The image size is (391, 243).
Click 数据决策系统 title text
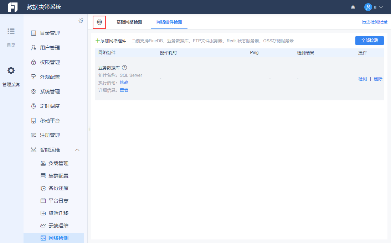44,7
